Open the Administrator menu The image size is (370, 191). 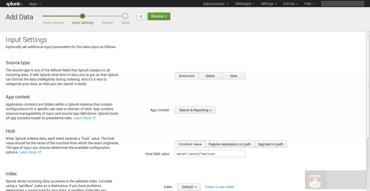click(x=216, y=4)
